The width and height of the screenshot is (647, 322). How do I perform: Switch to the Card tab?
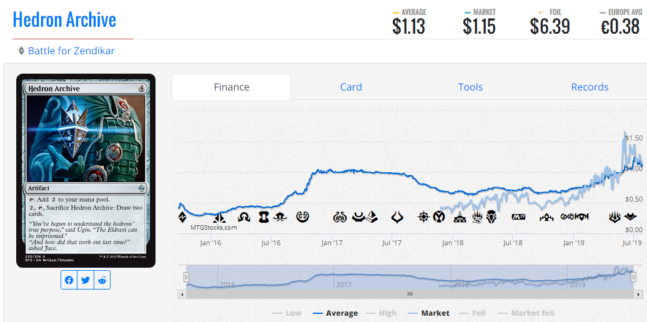(350, 87)
